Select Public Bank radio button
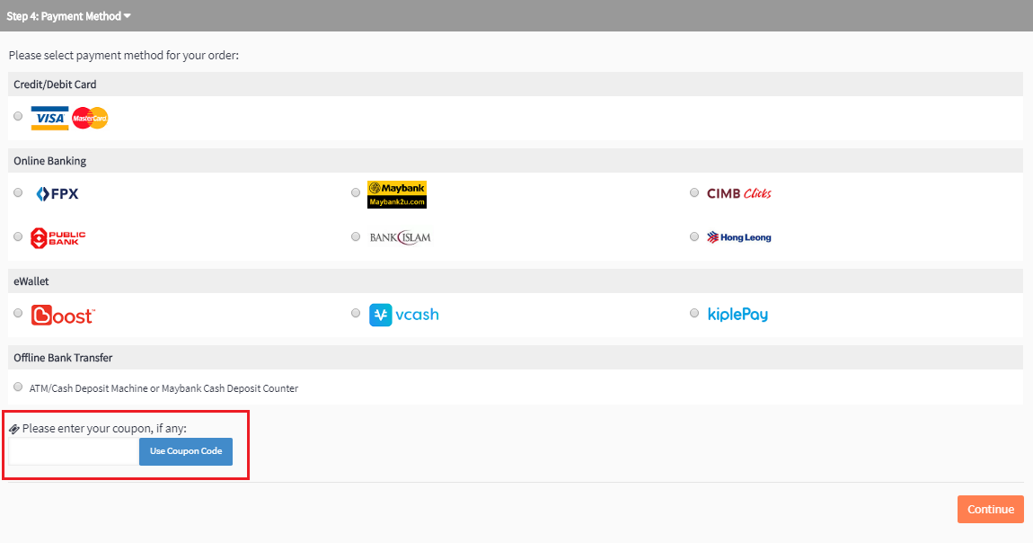 tap(19, 236)
